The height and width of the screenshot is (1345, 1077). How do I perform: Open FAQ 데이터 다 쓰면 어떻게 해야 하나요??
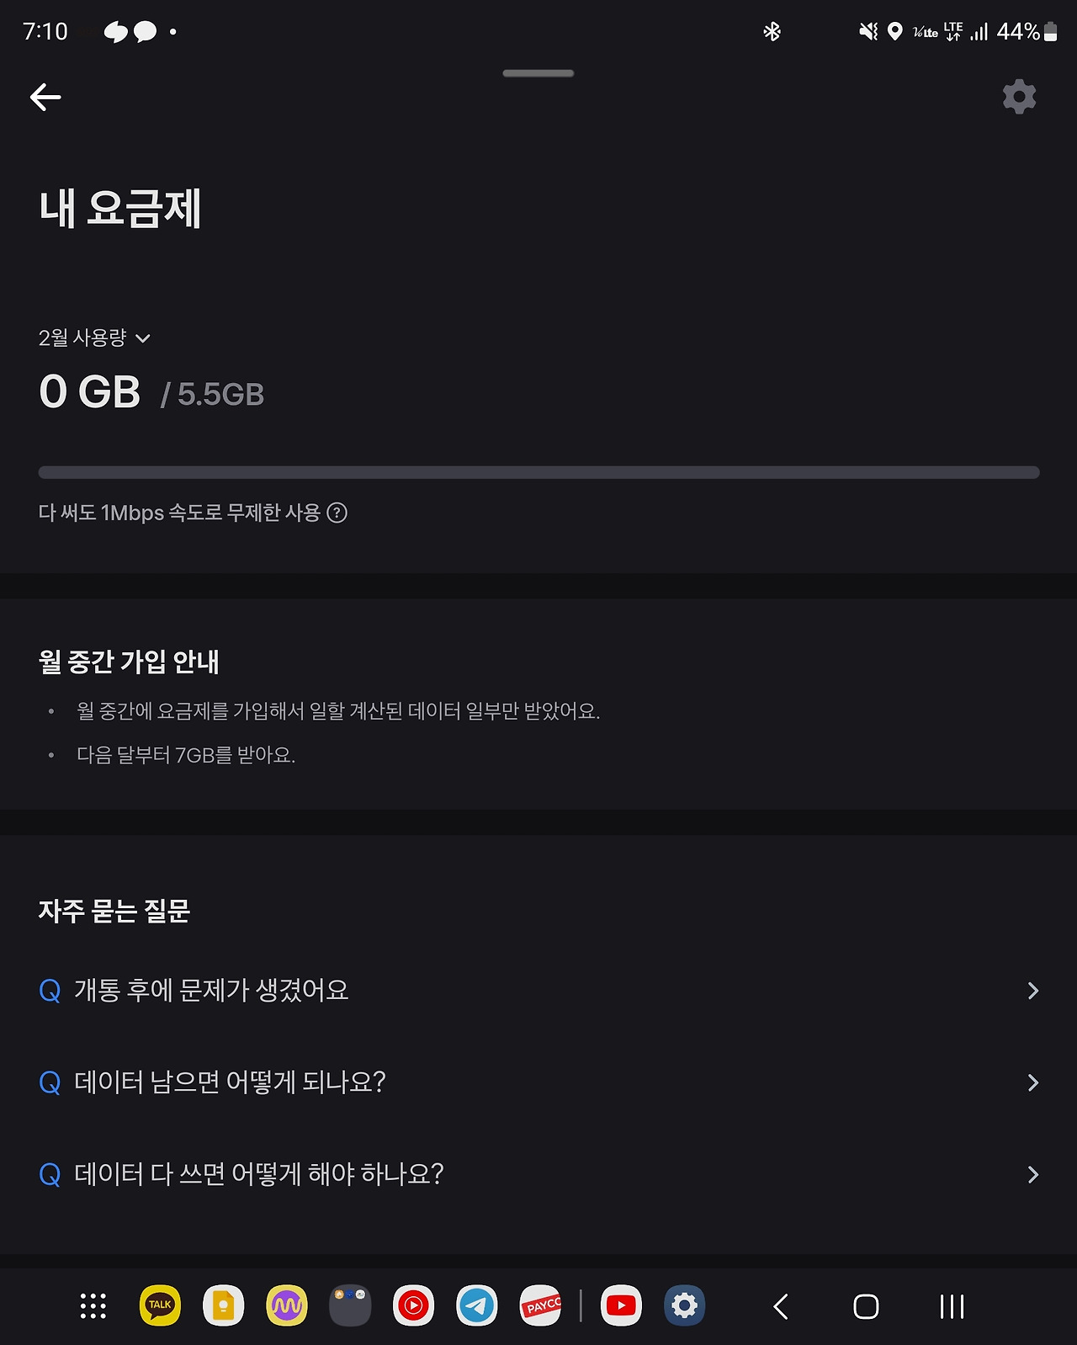coord(538,1174)
